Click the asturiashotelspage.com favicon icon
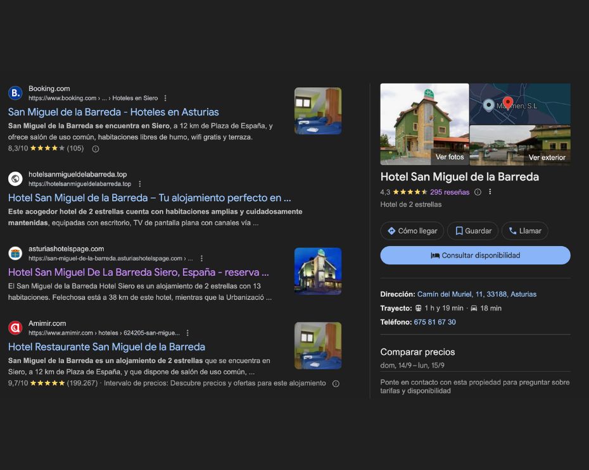 point(15,254)
